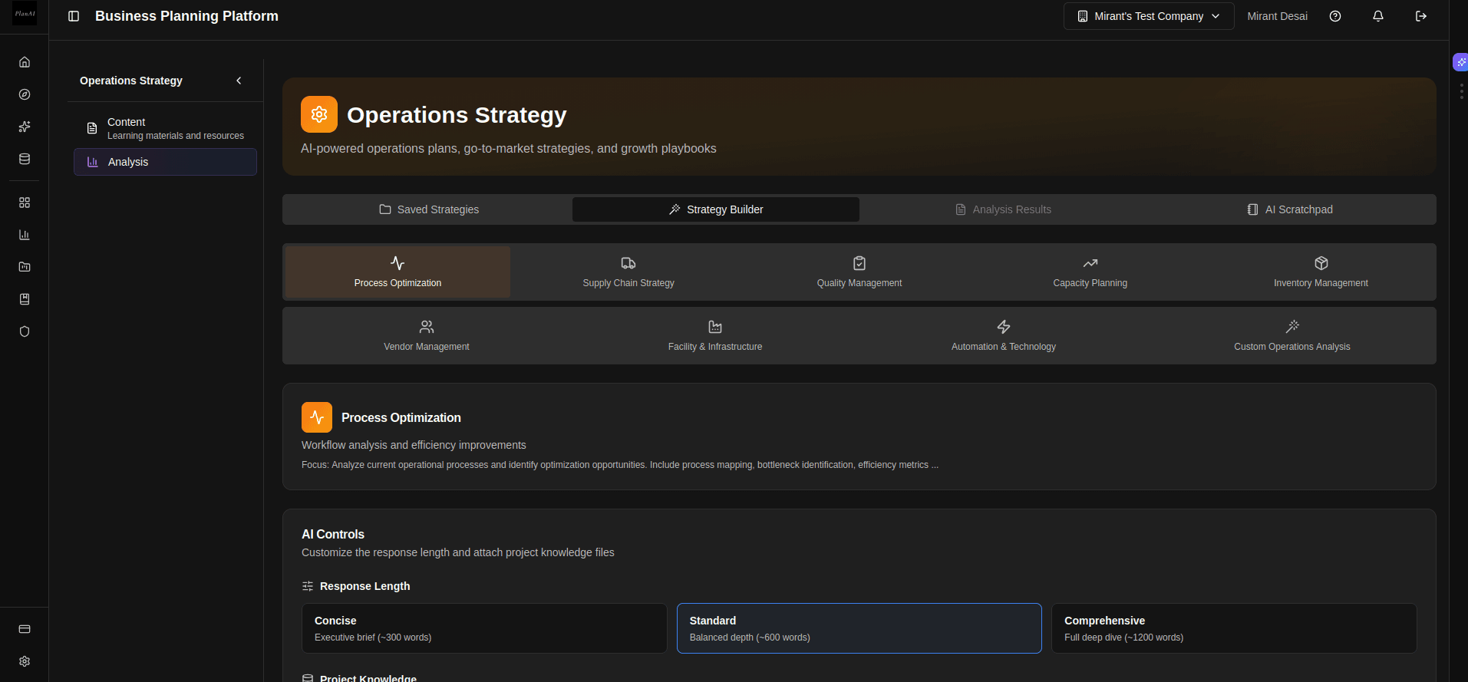Click the database icon in left sidebar
This screenshot has height=682, width=1468.
tap(25, 159)
